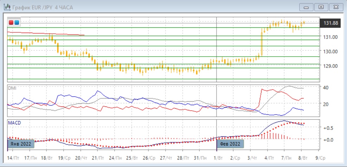Click the Фев 2022 month marker
Viewport: 347px width, 167px height.
(230, 144)
